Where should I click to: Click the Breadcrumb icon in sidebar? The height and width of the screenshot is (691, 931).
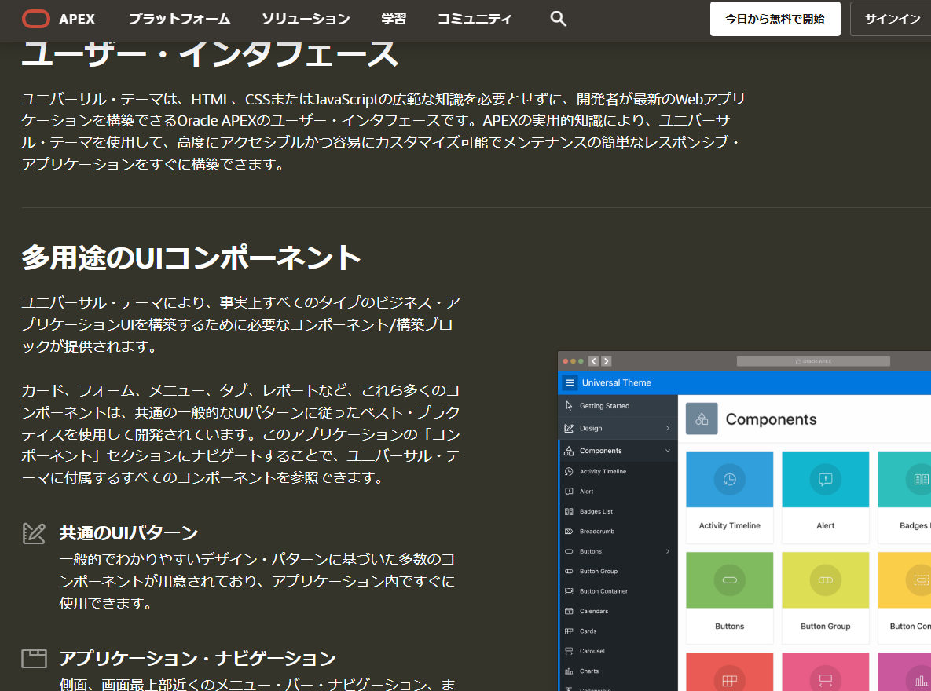pyautogui.click(x=569, y=532)
